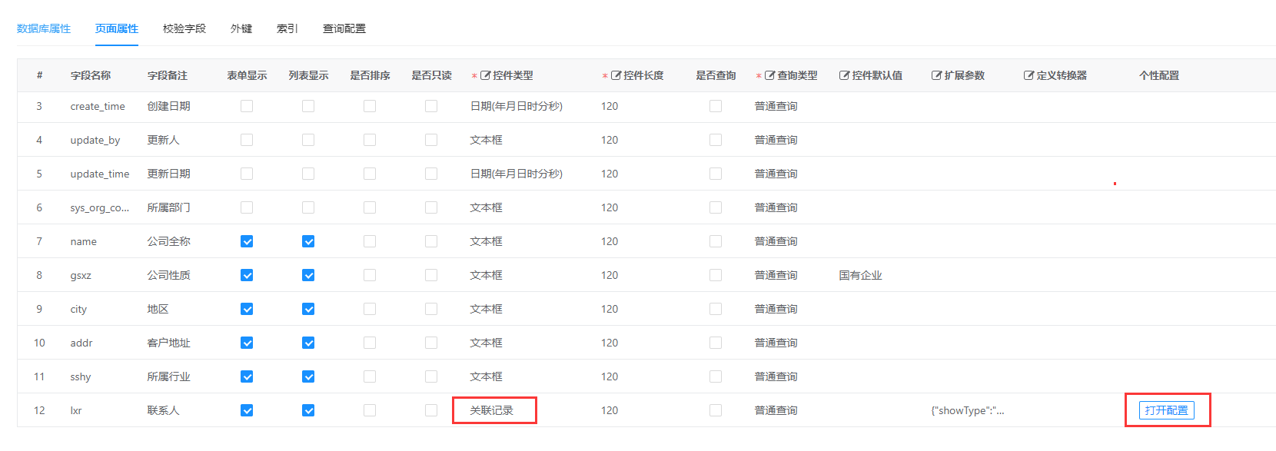Enable 是否只读 for the gsxz row

(431, 275)
